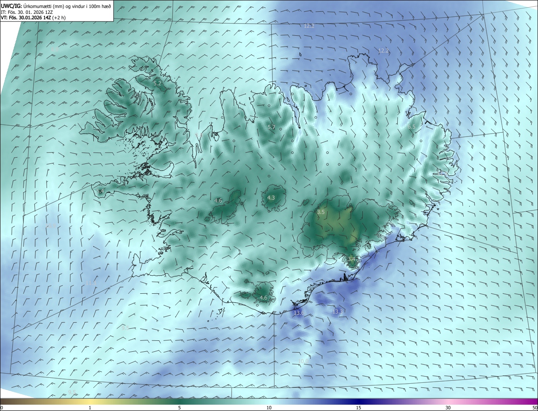Click the 5.7 value label
538x411 pixels.
click(272, 127)
